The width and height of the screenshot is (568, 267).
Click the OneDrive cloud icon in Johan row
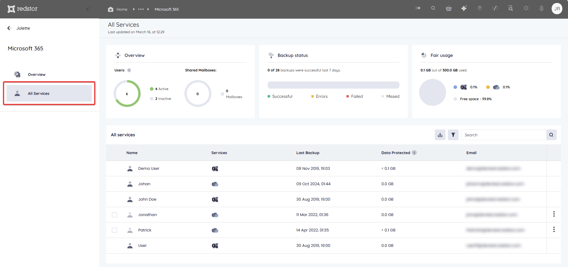point(215,184)
